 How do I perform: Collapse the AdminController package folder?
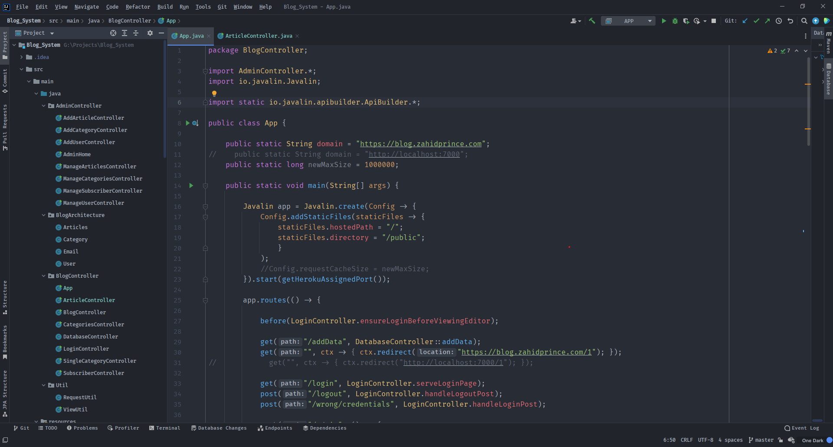pos(44,106)
